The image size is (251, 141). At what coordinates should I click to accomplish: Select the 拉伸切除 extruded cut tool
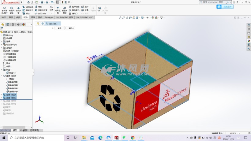[74, 7]
